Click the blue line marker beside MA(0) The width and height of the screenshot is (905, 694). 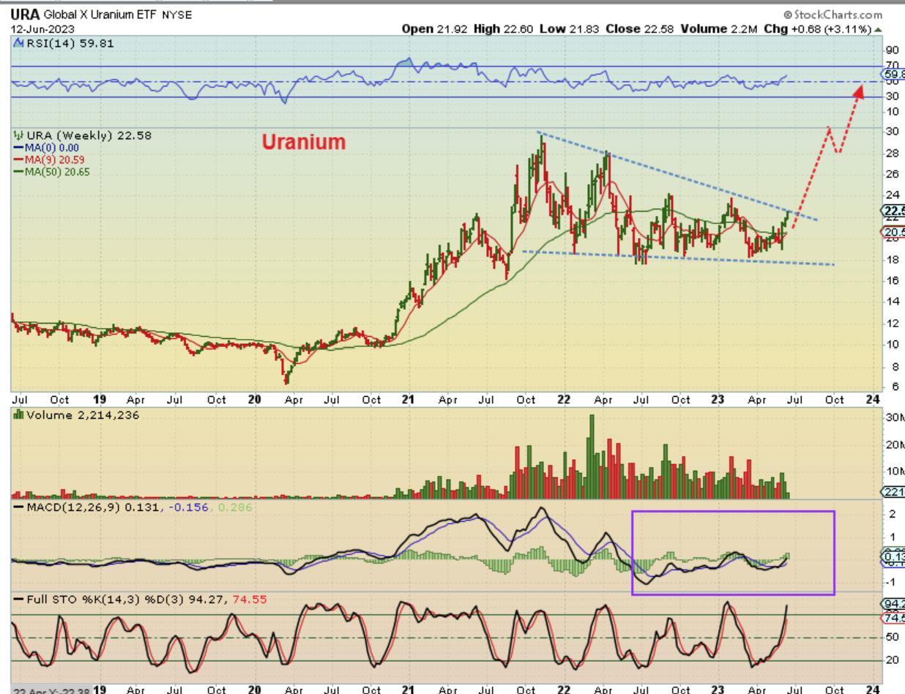(x=19, y=147)
